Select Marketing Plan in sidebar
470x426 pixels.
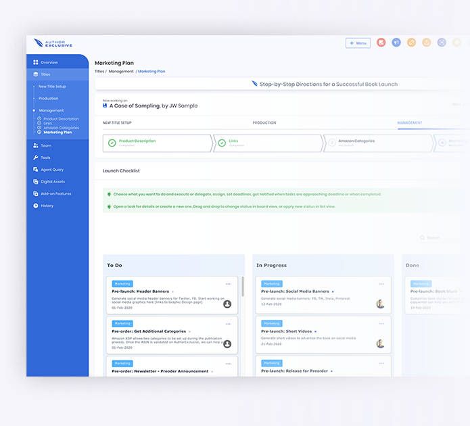(57, 133)
